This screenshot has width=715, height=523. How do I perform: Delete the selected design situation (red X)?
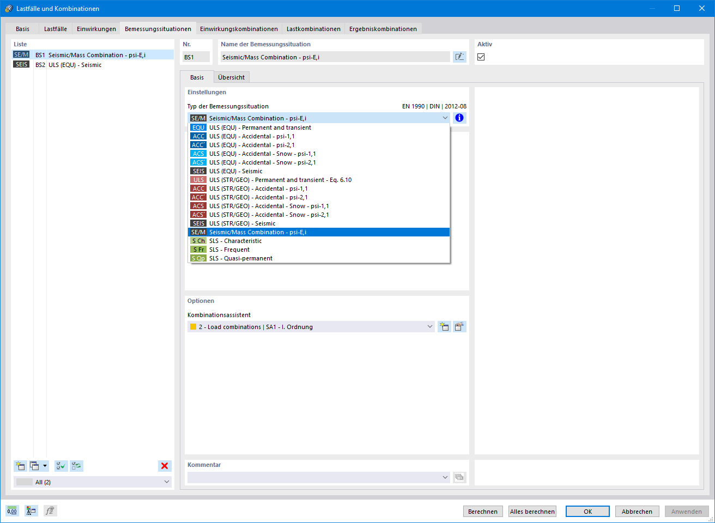pyautogui.click(x=165, y=466)
